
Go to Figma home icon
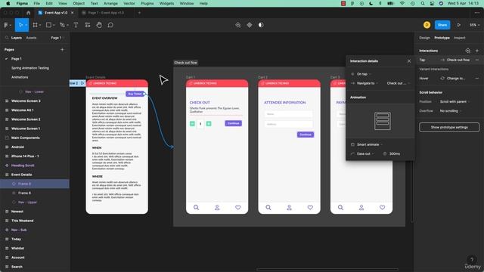click(x=29, y=13)
